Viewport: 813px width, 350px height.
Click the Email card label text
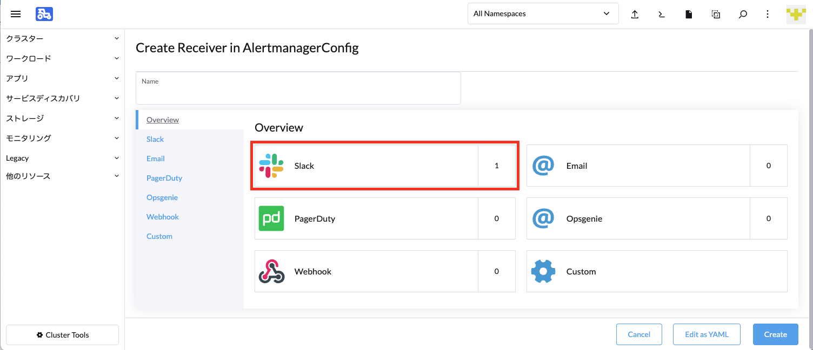[577, 166]
